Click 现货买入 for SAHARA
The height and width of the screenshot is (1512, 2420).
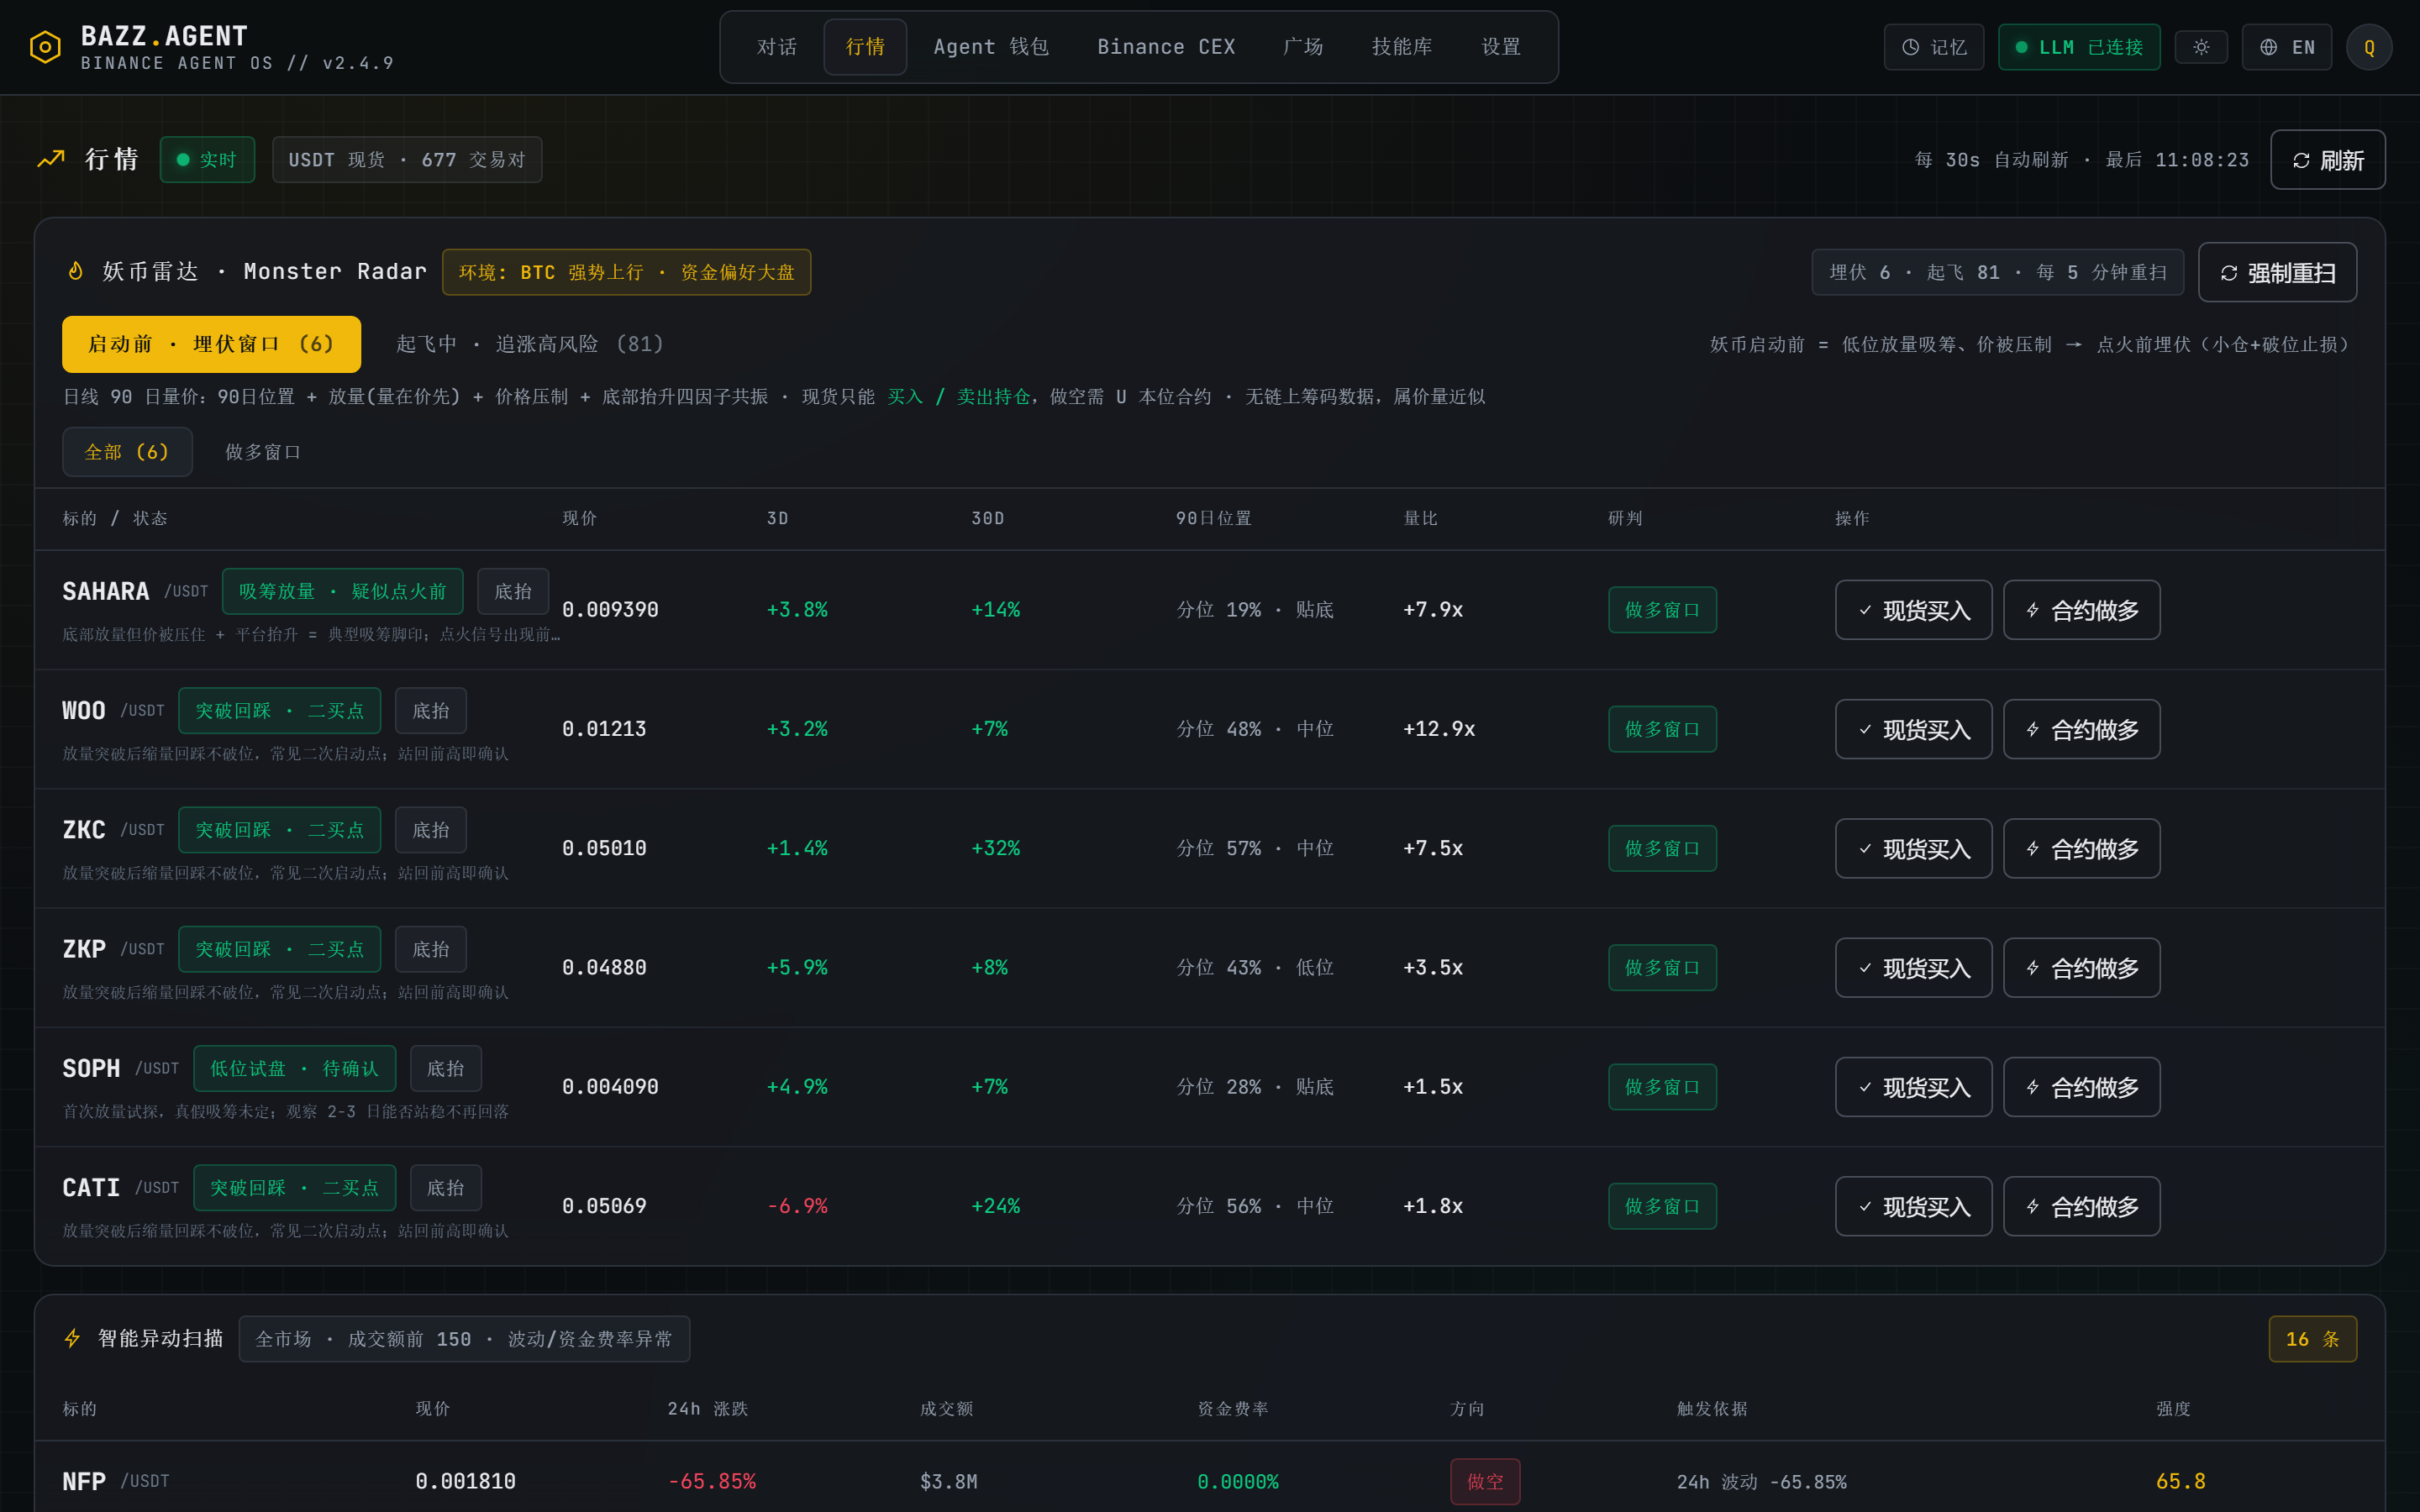click(x=1913, y=610)
